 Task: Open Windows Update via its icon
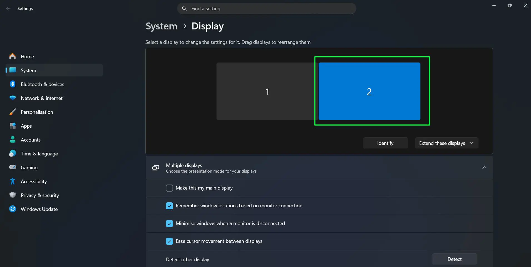pos(13,209)
